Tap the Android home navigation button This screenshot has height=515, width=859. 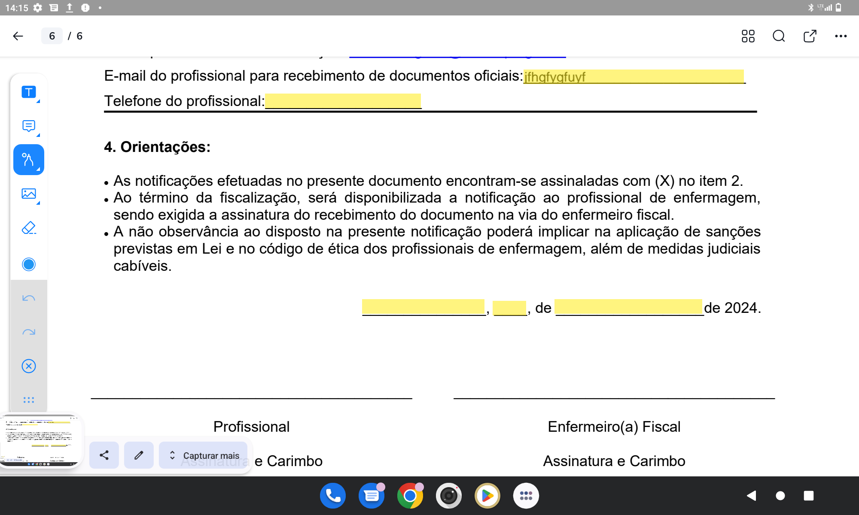[x=780, y=496]
